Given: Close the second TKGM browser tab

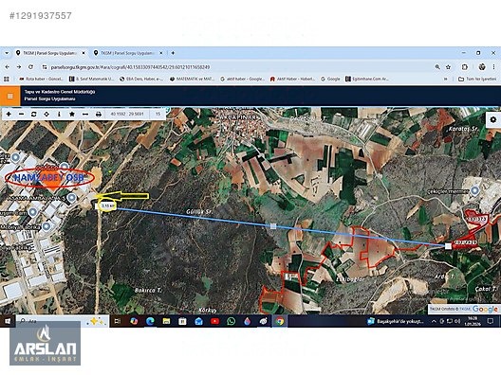Looking at the screenshot, I should (x=161, y=53).
